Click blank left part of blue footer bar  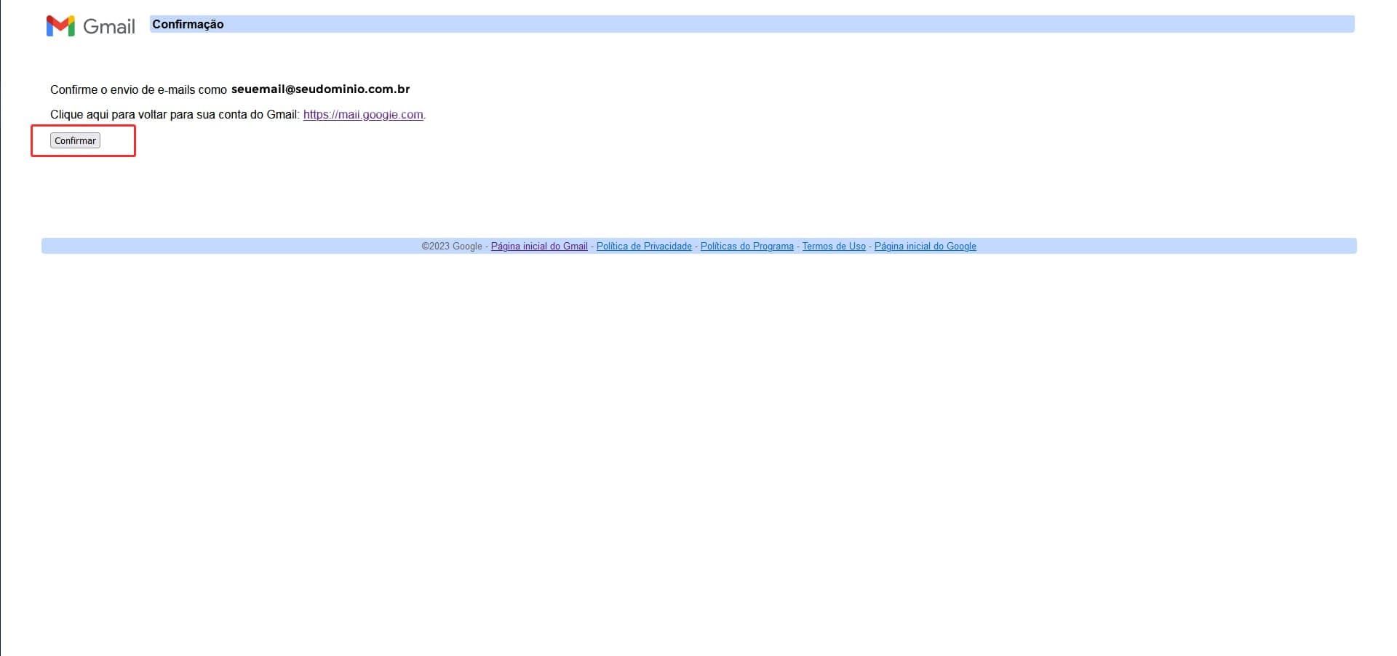coord(218,246)
